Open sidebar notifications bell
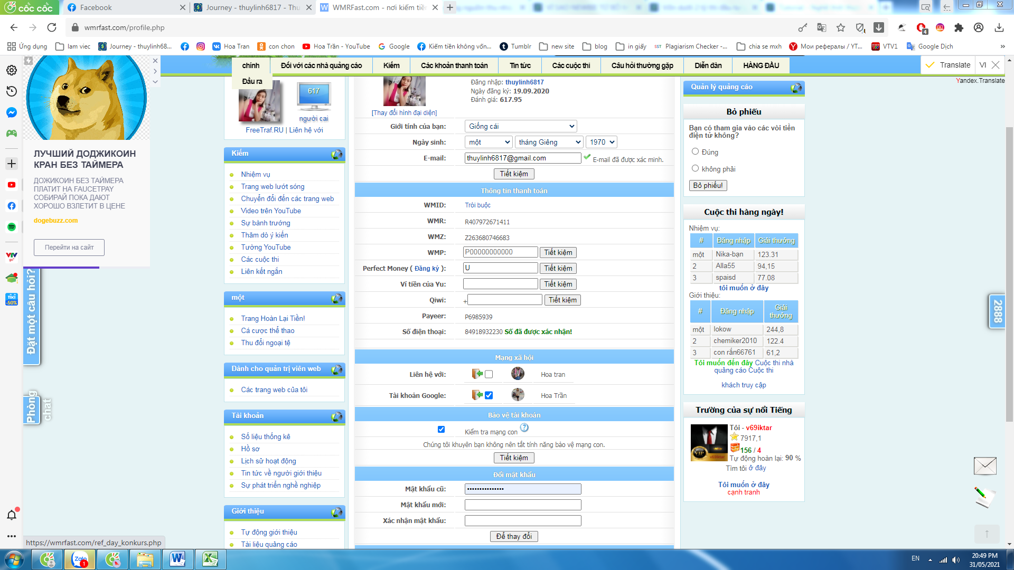This screenshot has height=570, width=1014. click(x=11, y=515)
